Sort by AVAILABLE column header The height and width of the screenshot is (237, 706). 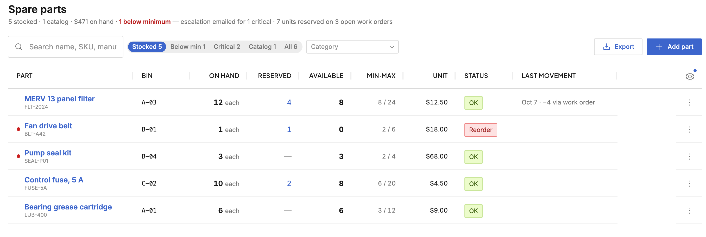(326, 76)
